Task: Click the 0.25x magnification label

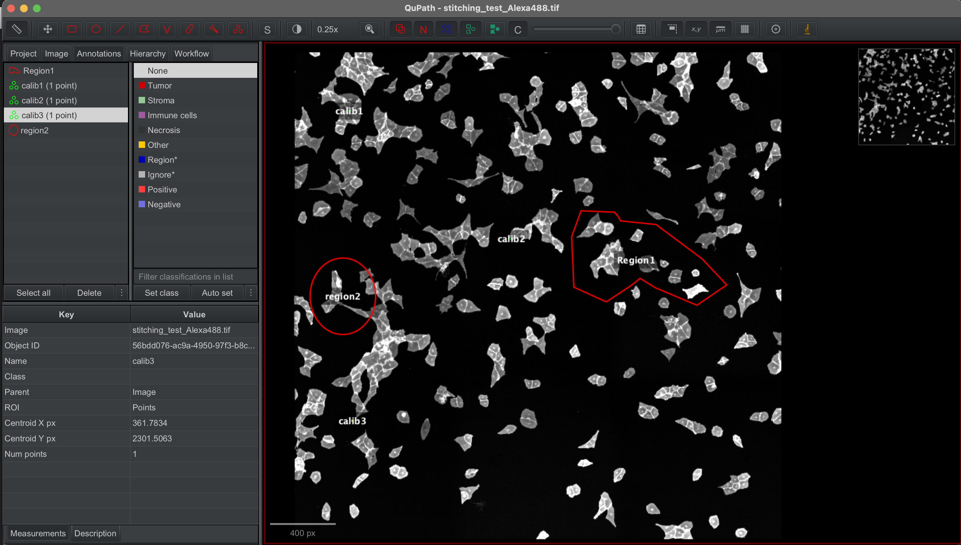Action: coord(328,30)
